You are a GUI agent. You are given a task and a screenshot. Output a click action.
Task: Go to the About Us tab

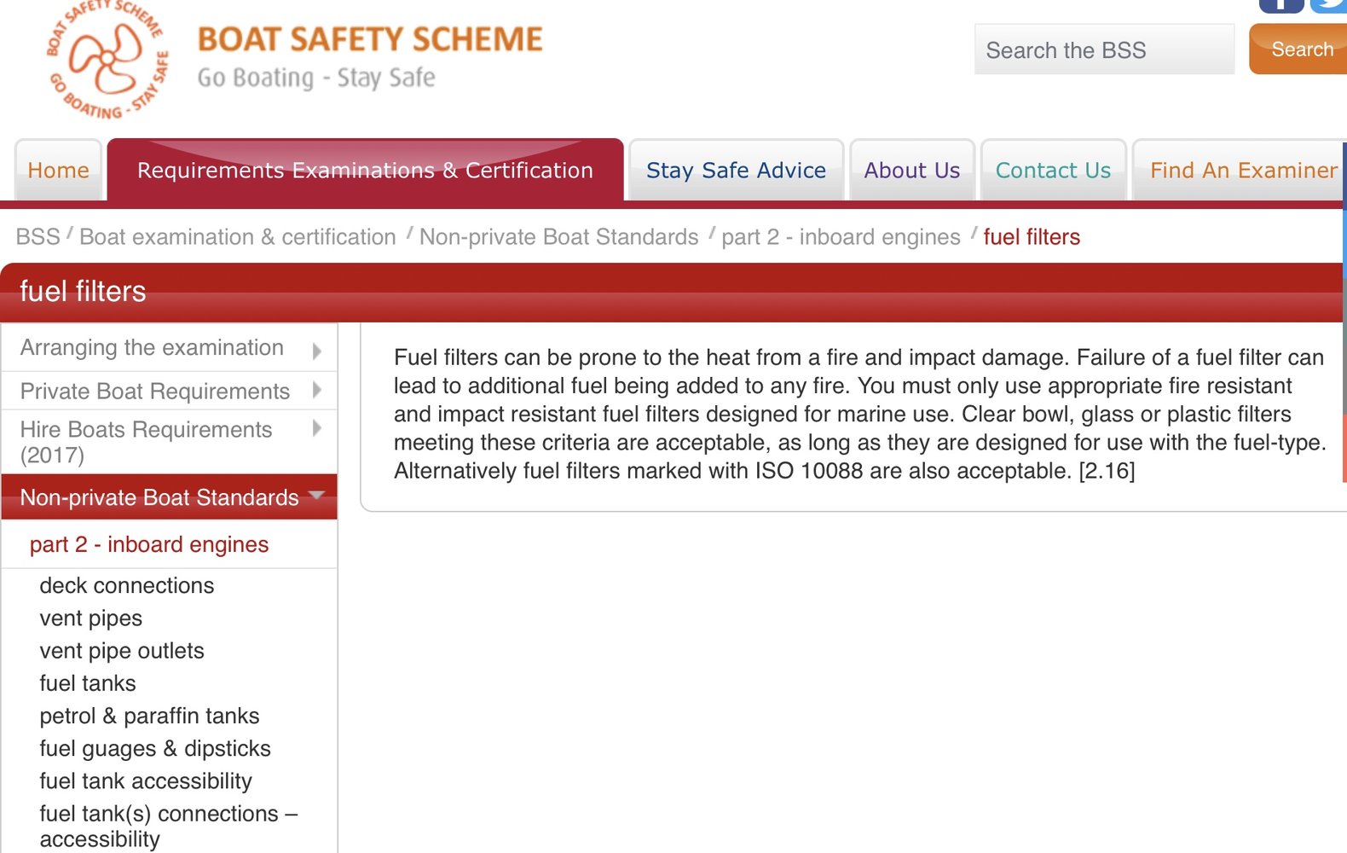(911, 171)
